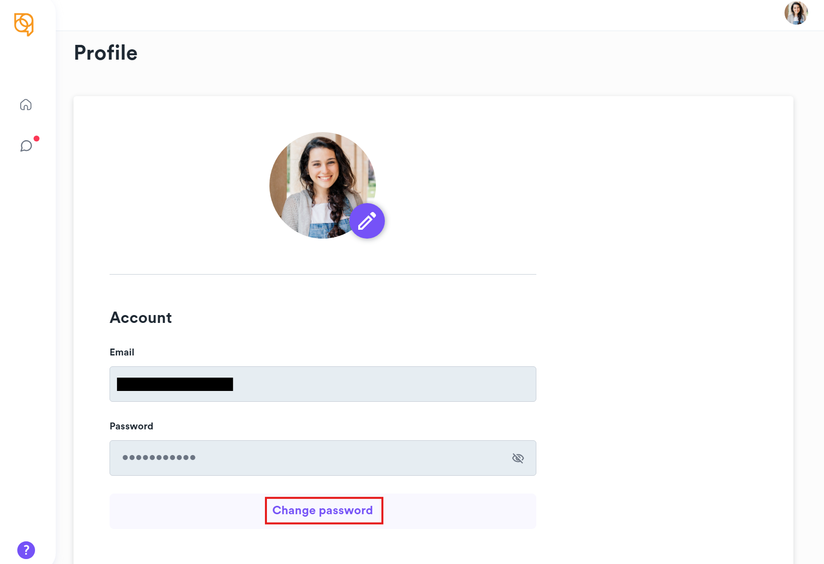Click the purple help question mark

(26, 550)
